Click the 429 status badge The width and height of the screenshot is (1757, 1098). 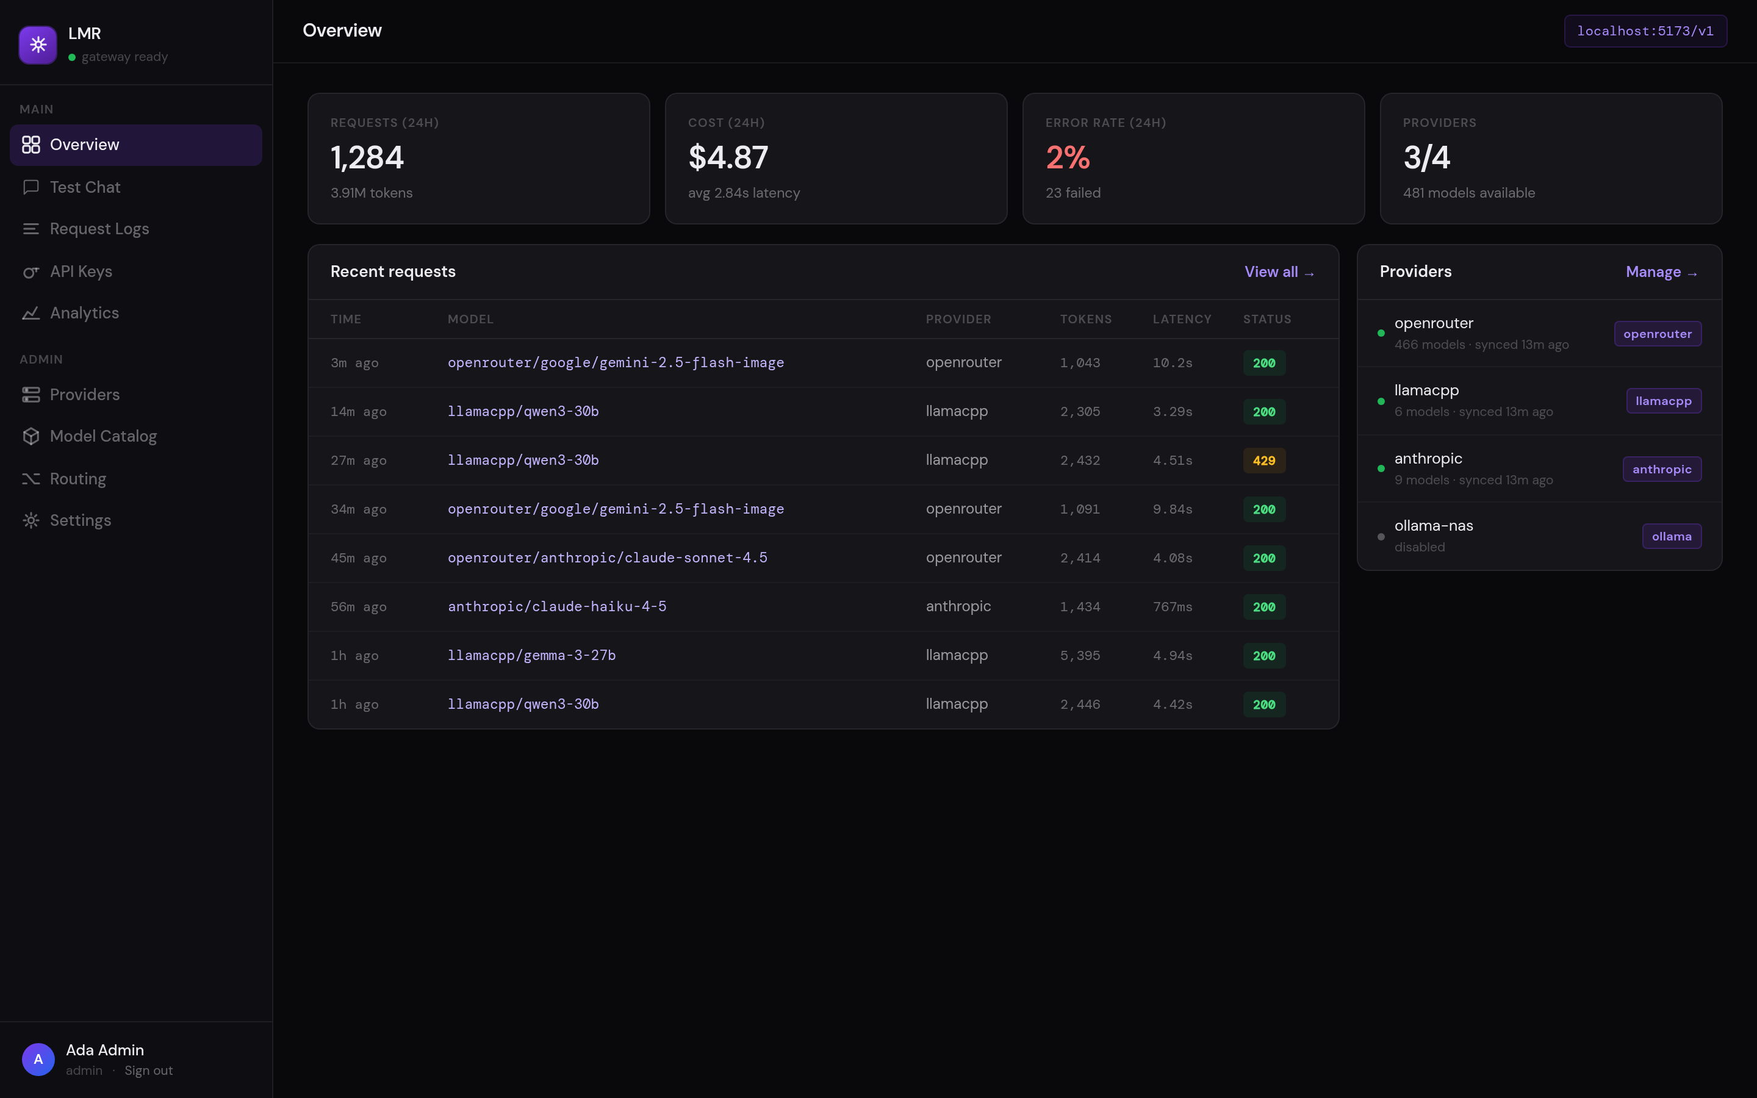coord(1264,461)
